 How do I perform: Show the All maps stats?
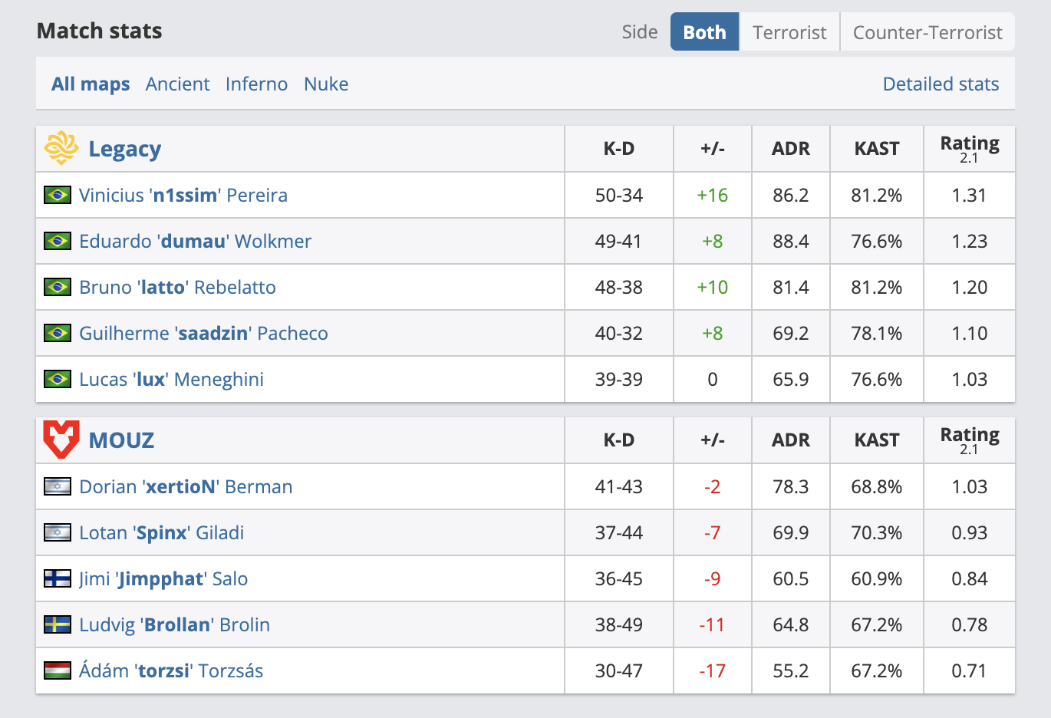[x=91, y=84]
